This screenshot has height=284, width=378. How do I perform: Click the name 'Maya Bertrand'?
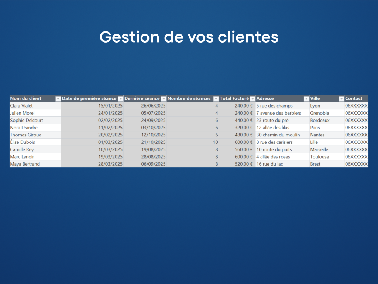25,164
